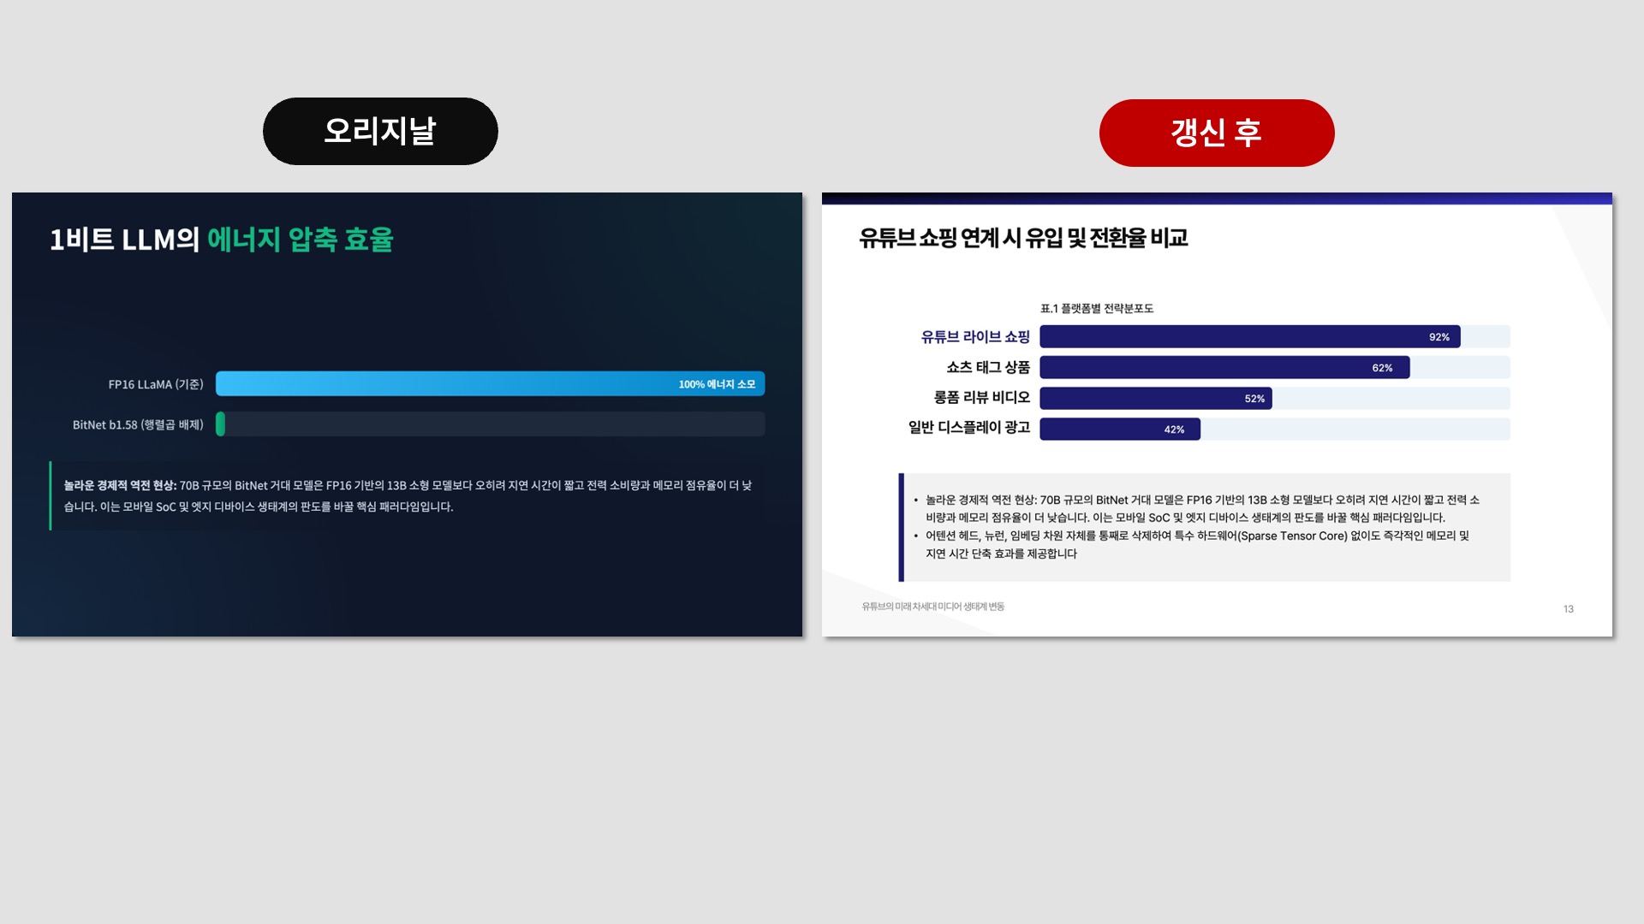
Task: Click the bold 놀라운 경제적 역전 현상 text in dark slide
Action: tap(120, 485)
